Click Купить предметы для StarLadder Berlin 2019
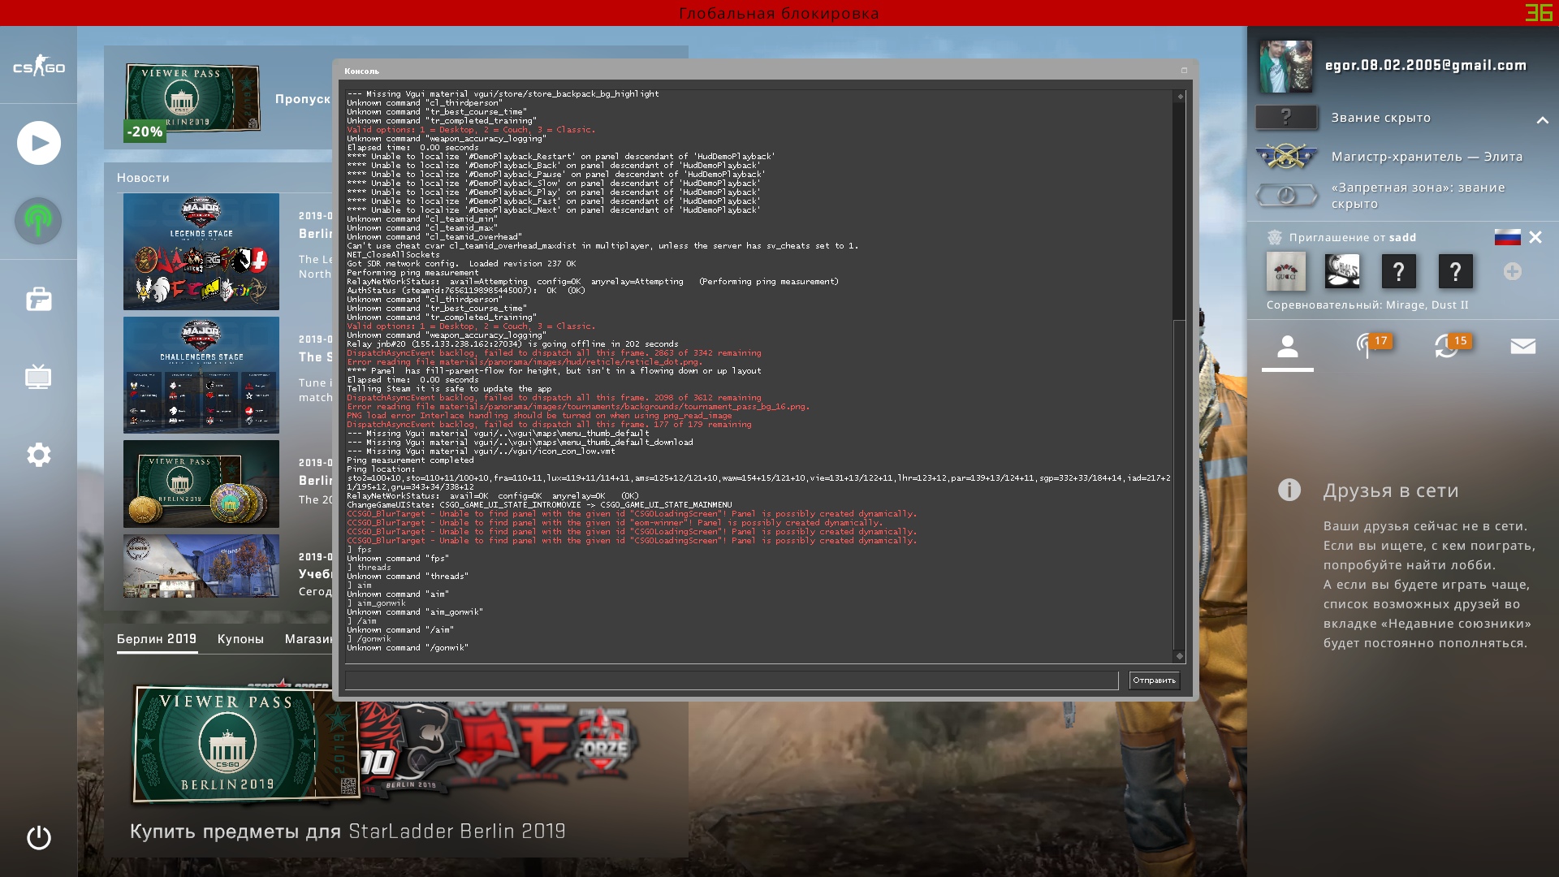Screen dimensions: 1559x877 348,831
